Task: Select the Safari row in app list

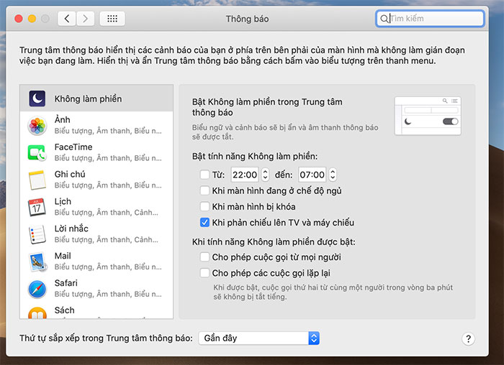Action: (96, 289)
